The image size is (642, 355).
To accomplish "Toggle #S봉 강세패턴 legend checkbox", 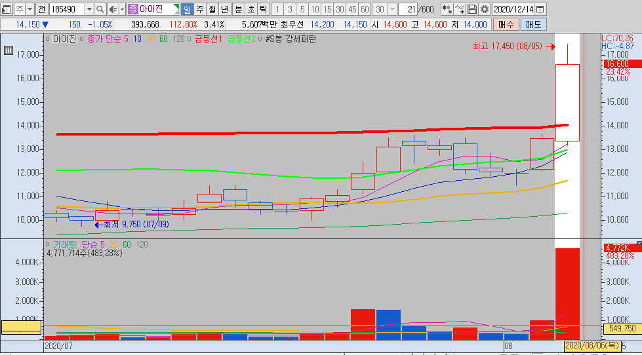I will pyautogui.click(x=260, y=39).
